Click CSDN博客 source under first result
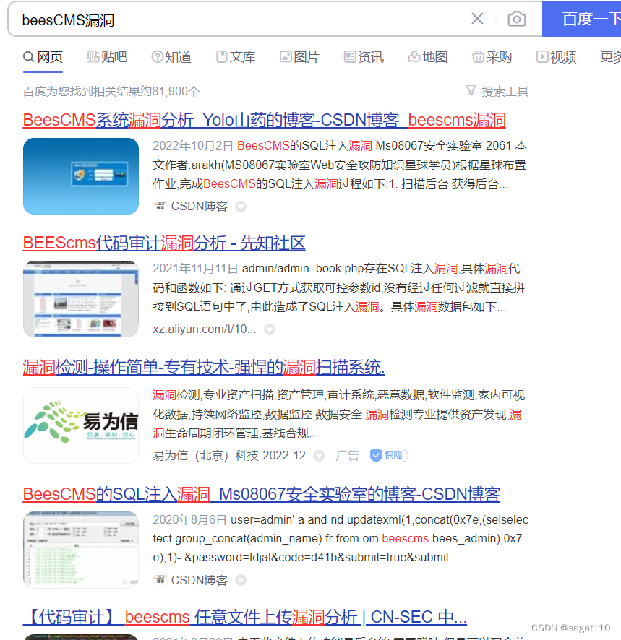Image resolution: width=621 pixels, height=640 pixels. pyautogui.click(x=199, y=206)
